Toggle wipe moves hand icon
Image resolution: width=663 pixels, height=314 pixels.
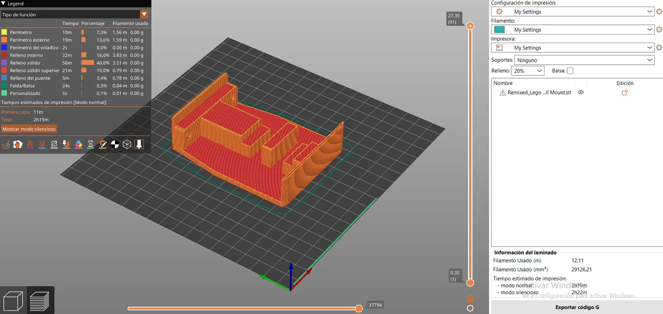click(18, 144)
